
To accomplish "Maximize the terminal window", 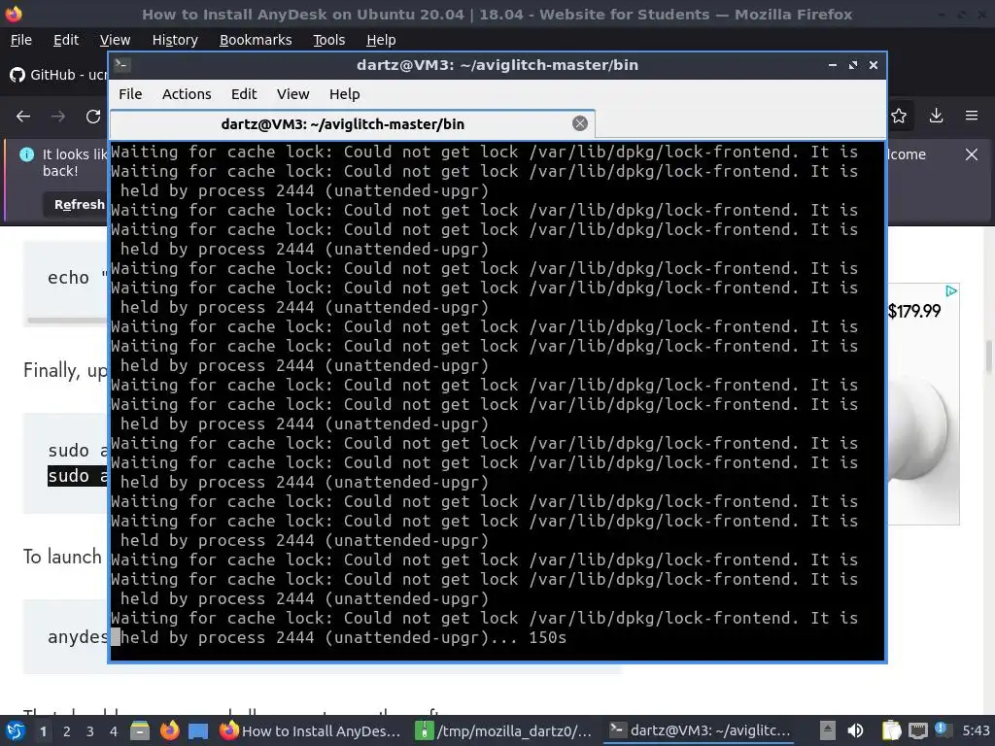I will 853,65.
